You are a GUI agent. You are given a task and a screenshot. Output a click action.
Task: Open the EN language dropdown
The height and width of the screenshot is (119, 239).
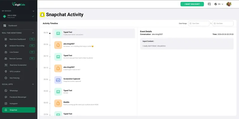coord(221,4)
